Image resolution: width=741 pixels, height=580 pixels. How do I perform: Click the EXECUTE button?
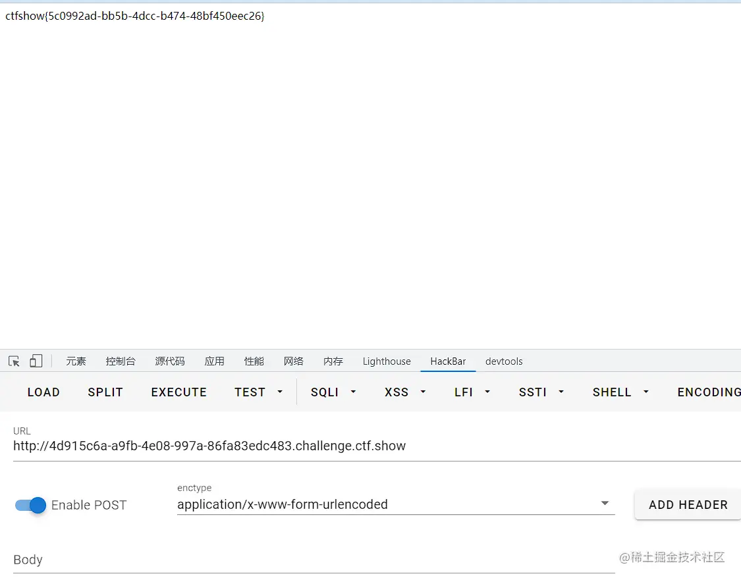pyautogui.click(x=179, y=392)
